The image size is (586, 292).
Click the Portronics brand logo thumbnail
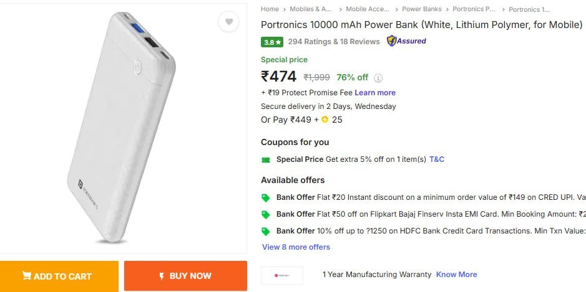(282, 275)
